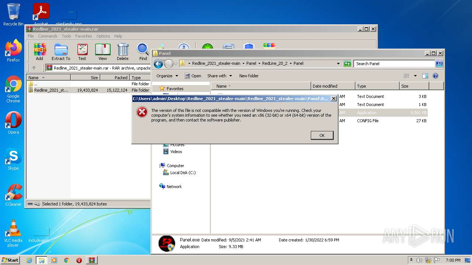Click the WinRAR taskbar button

tap(91, 260)
